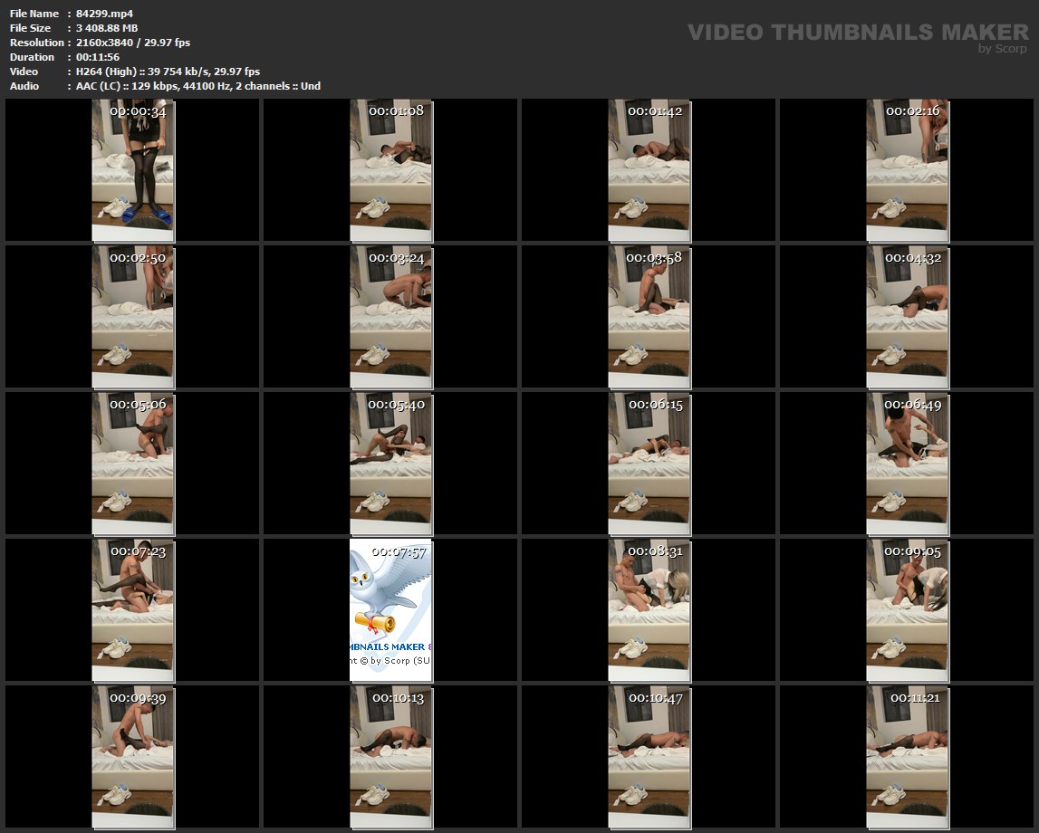Pick the last thumbnail at 00:11:21
This screenshot has height=833, width=1039.
[x=907, y=757]
